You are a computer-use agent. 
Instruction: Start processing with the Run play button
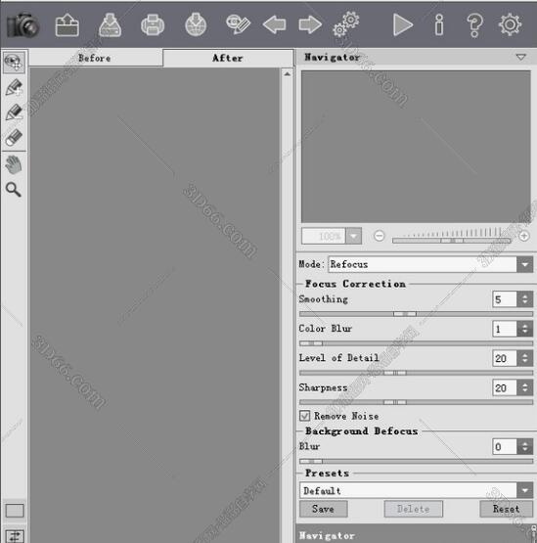click(403, 24)
